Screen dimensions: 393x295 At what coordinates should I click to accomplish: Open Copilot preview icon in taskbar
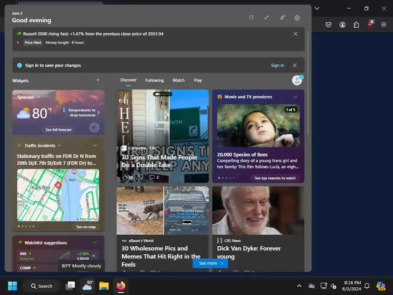tap(381, 286)
